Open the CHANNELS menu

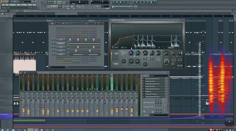[12, 5]
